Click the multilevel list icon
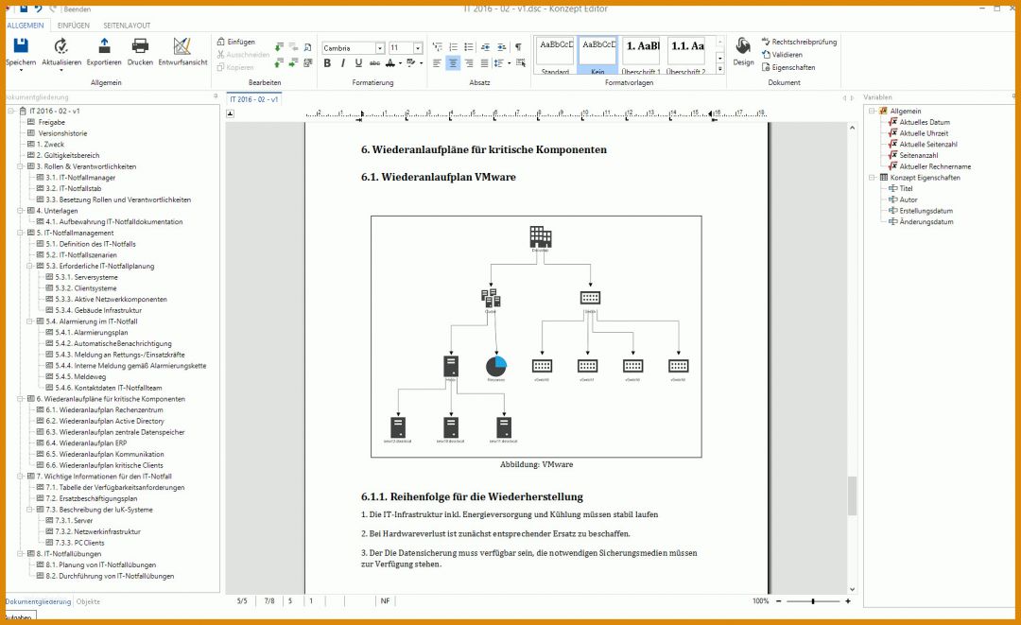The image size is (1021, 625). 437,47
